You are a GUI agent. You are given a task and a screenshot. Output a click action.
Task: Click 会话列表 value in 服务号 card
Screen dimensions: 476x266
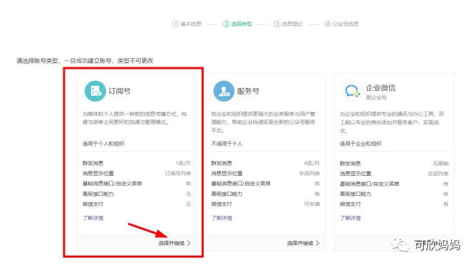coord(309,174)
